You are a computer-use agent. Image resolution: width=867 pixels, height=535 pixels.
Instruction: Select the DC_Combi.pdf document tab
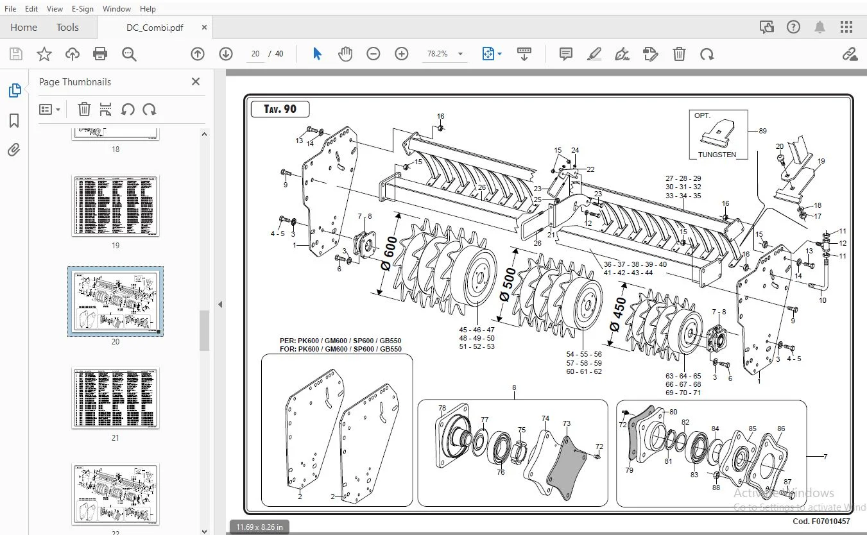[x=155, y=28]
